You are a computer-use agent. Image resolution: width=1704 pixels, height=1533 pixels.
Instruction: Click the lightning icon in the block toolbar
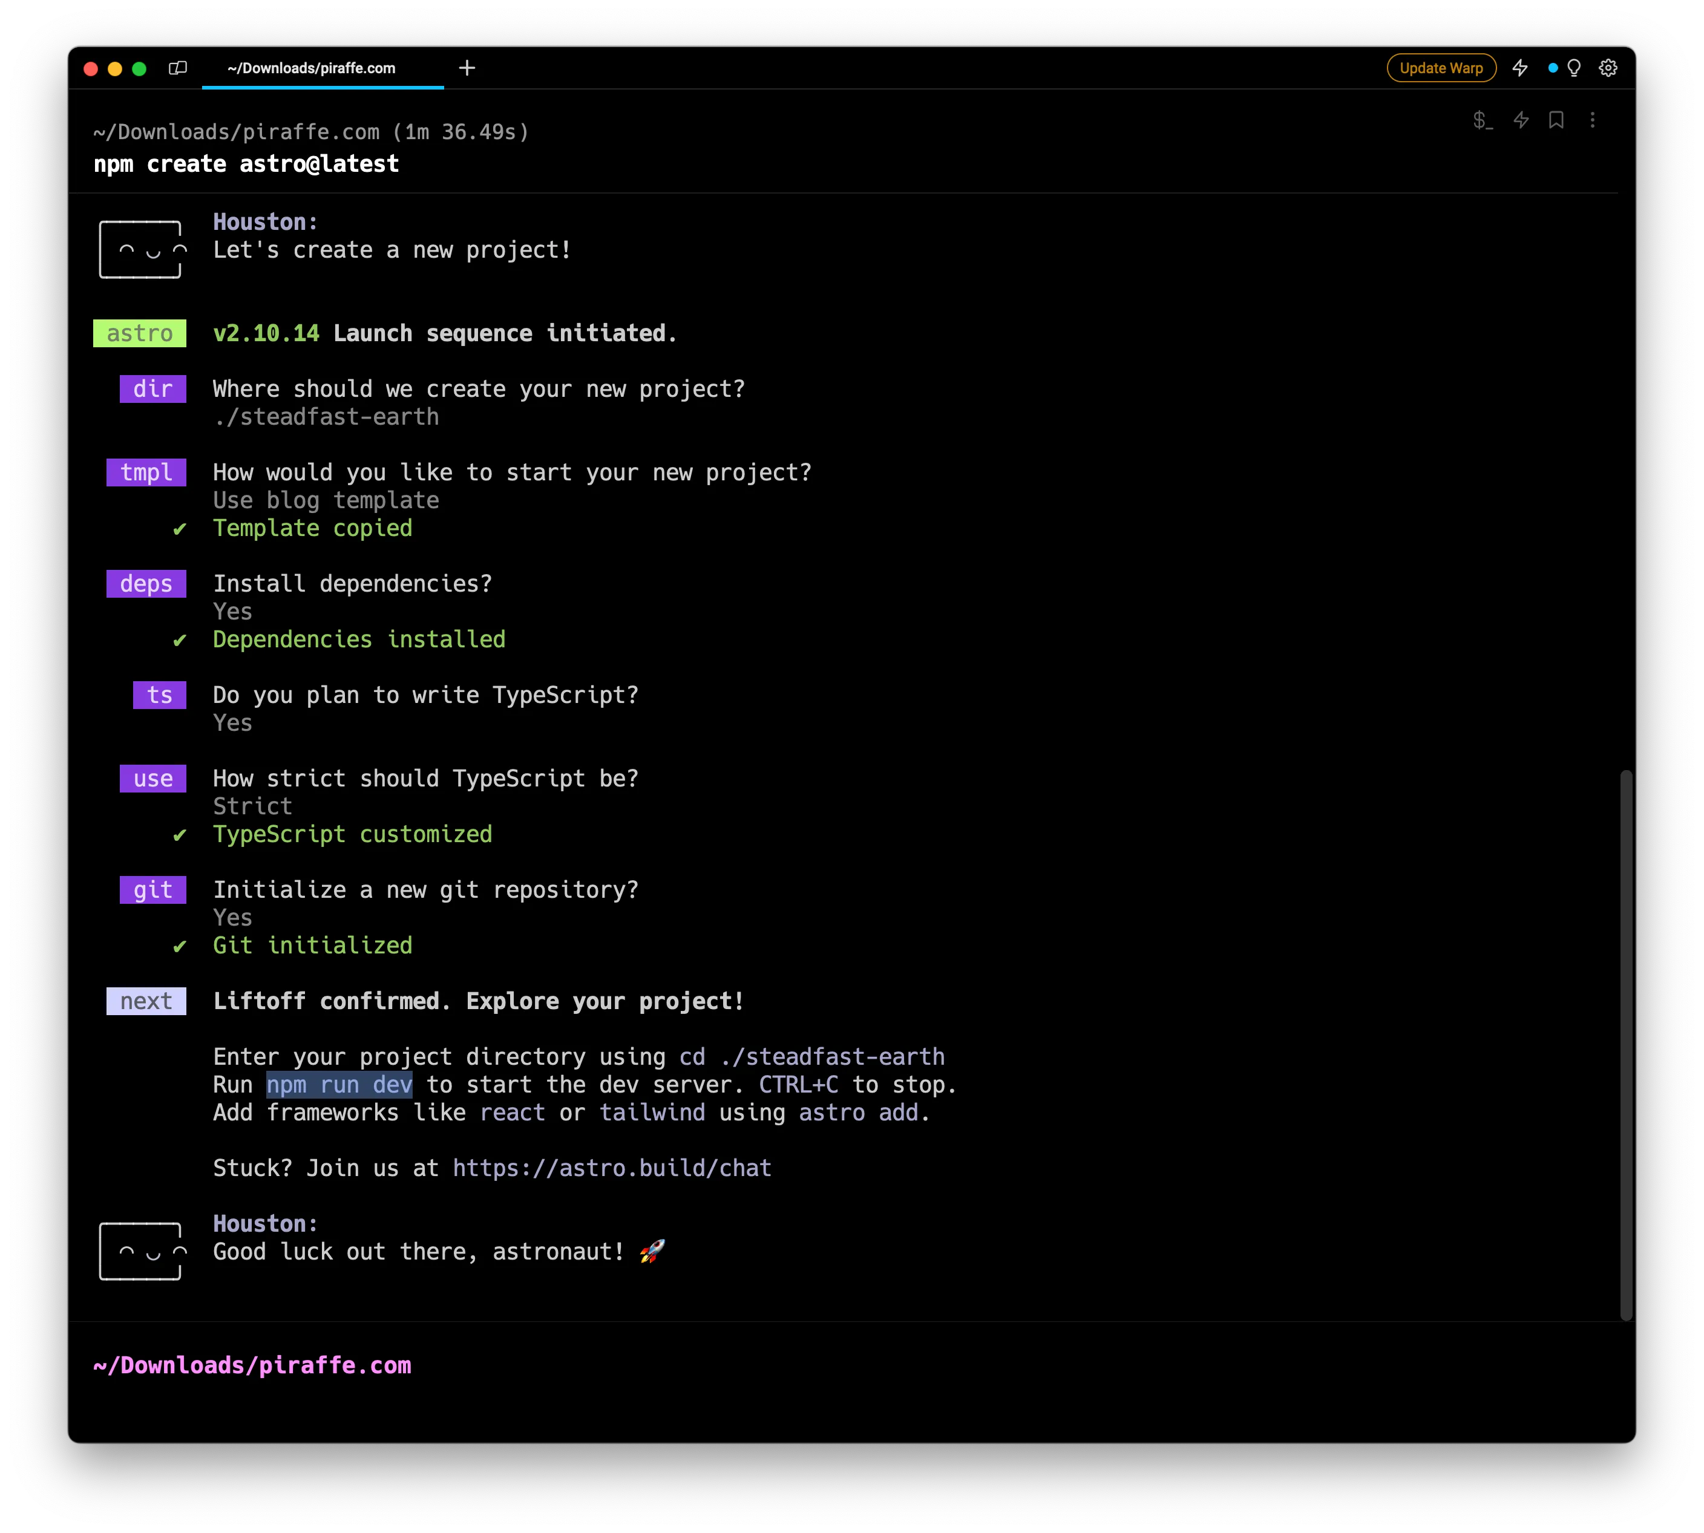[1521, 120]
